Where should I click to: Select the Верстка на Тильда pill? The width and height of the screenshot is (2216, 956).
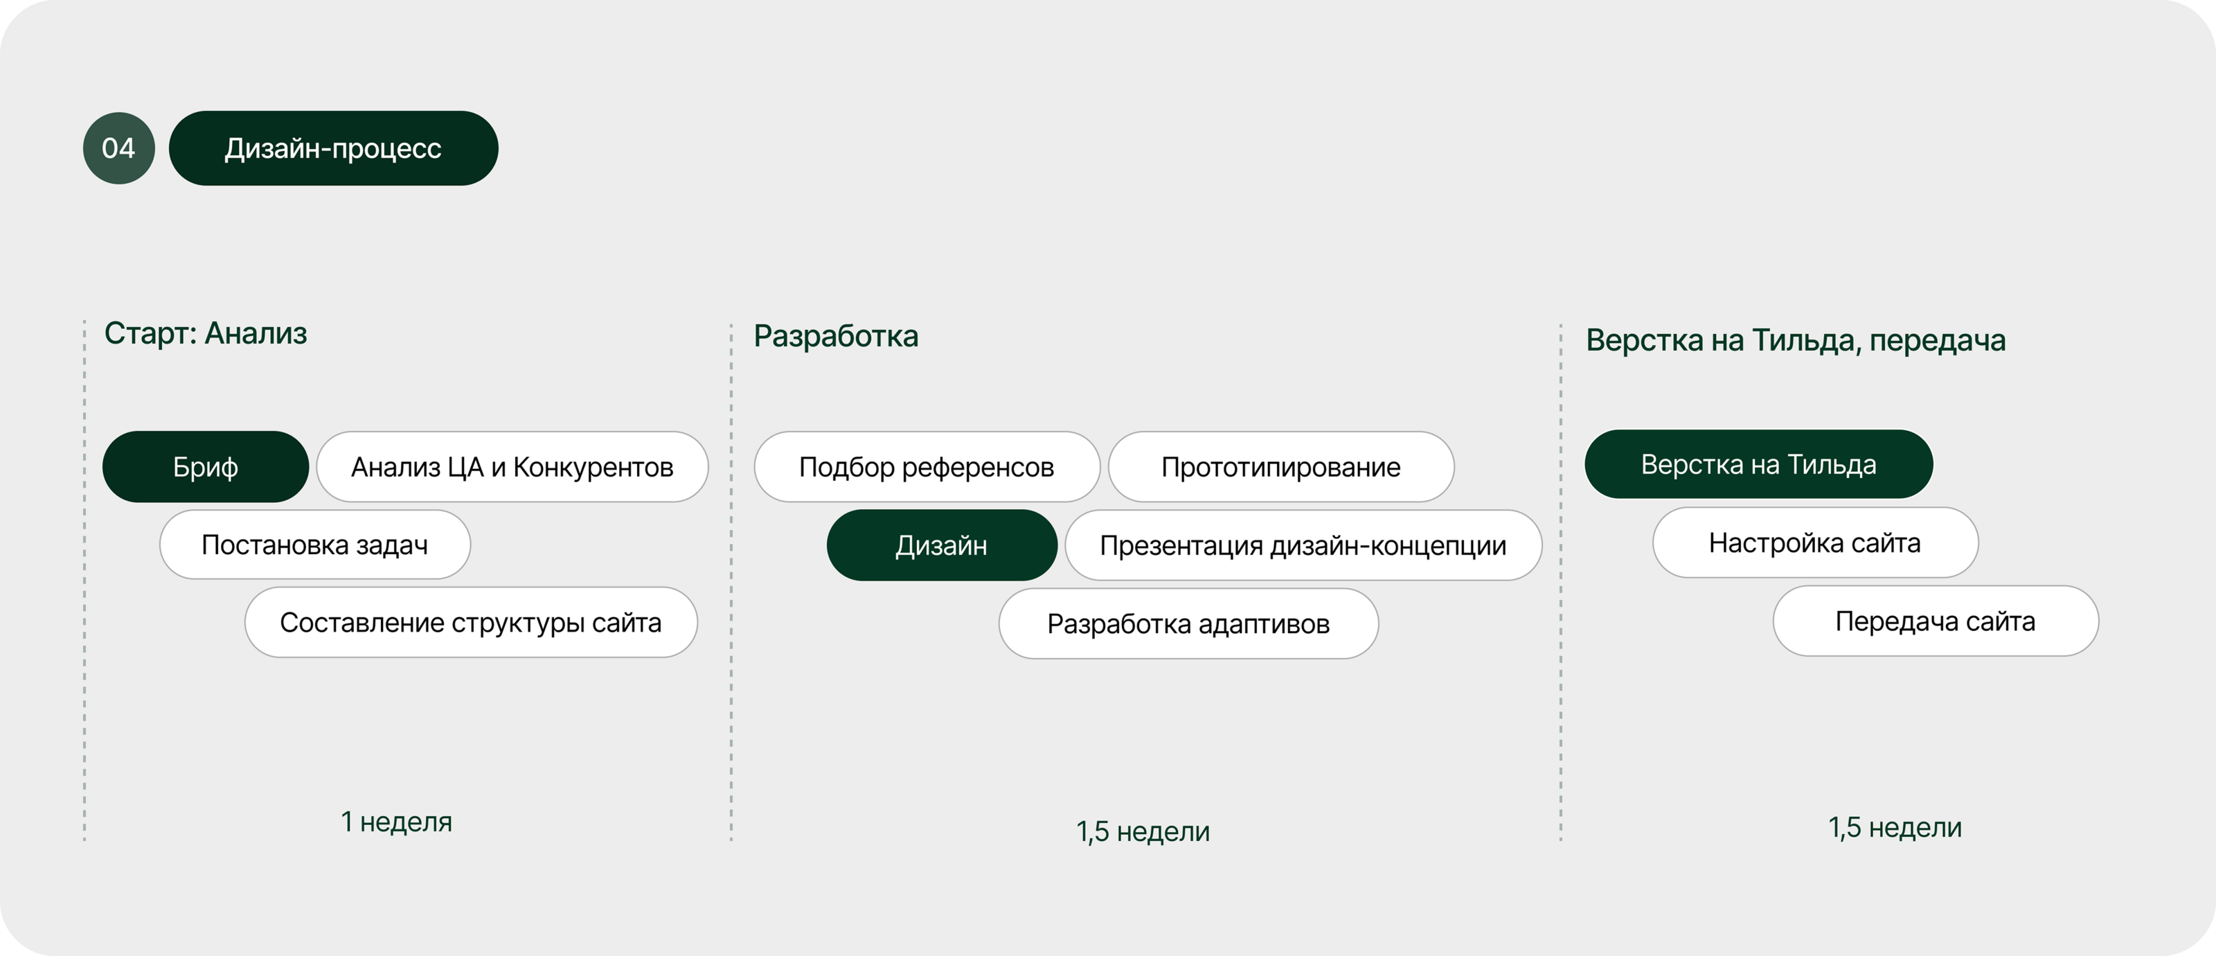pyautogui.click(x=1758, y=465)
